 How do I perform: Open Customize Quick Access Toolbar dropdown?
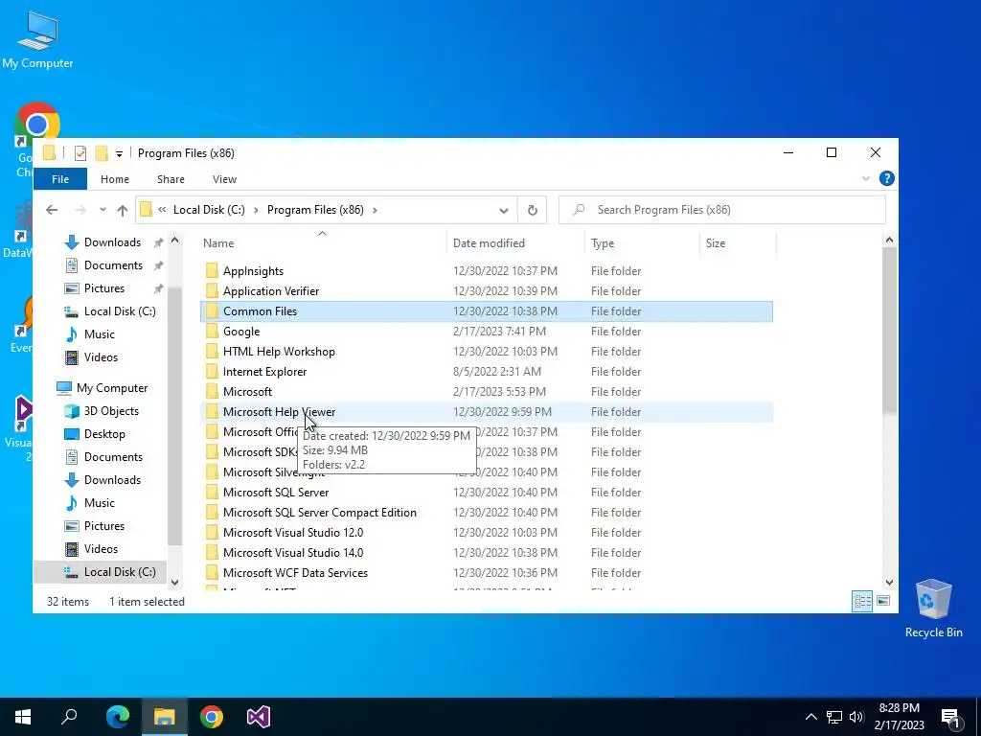tap(119, 154)
